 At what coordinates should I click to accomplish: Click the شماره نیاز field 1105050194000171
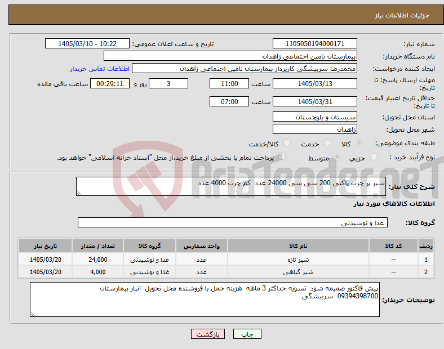click(x=314, y=43)
